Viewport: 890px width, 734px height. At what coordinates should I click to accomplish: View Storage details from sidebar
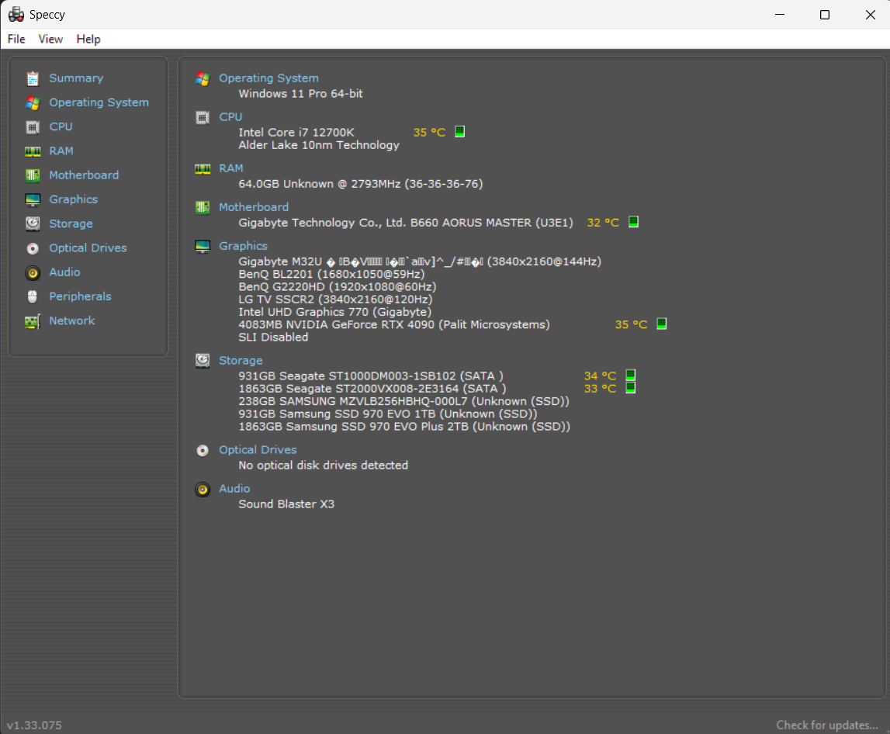(x=71, y=223)
